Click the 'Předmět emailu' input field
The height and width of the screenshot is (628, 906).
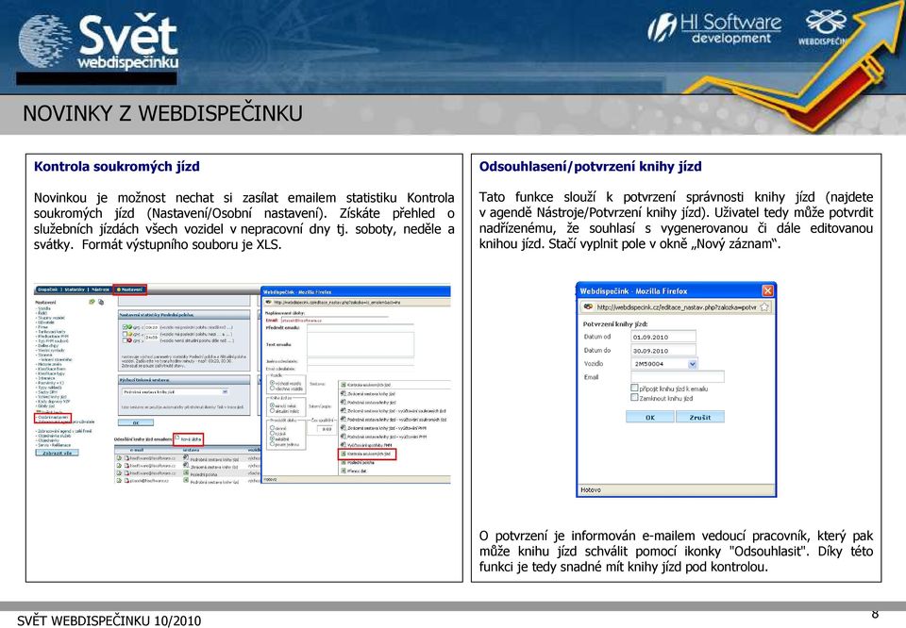pos(361,328)
